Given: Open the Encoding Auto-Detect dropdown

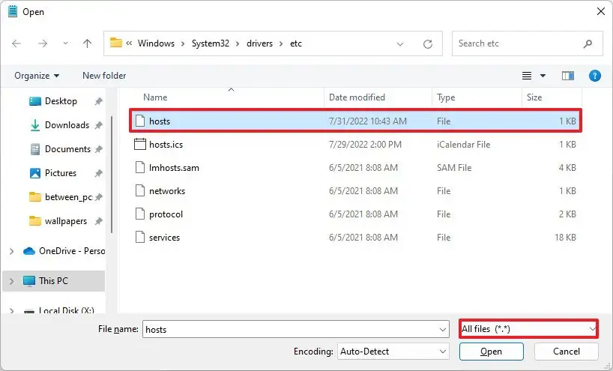Looking at the screenshot, I should tap(392, 351).
